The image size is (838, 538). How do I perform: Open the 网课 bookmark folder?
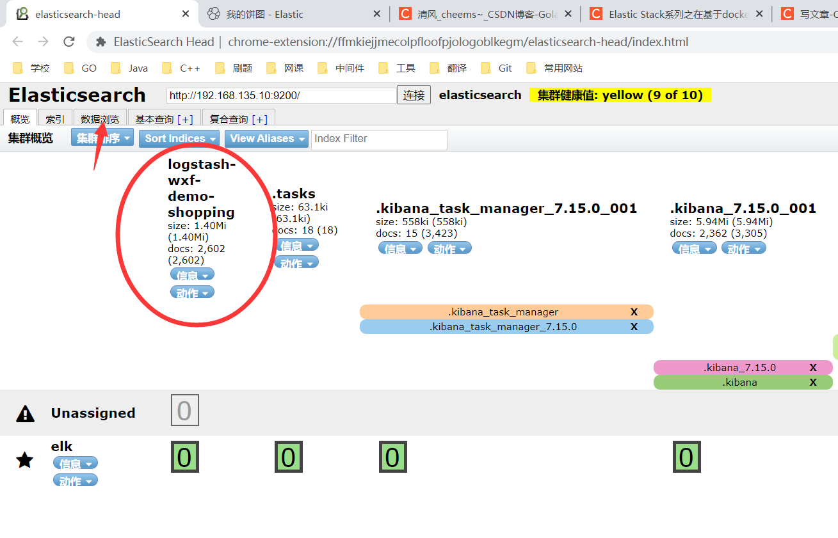click(x=285, y=68)
